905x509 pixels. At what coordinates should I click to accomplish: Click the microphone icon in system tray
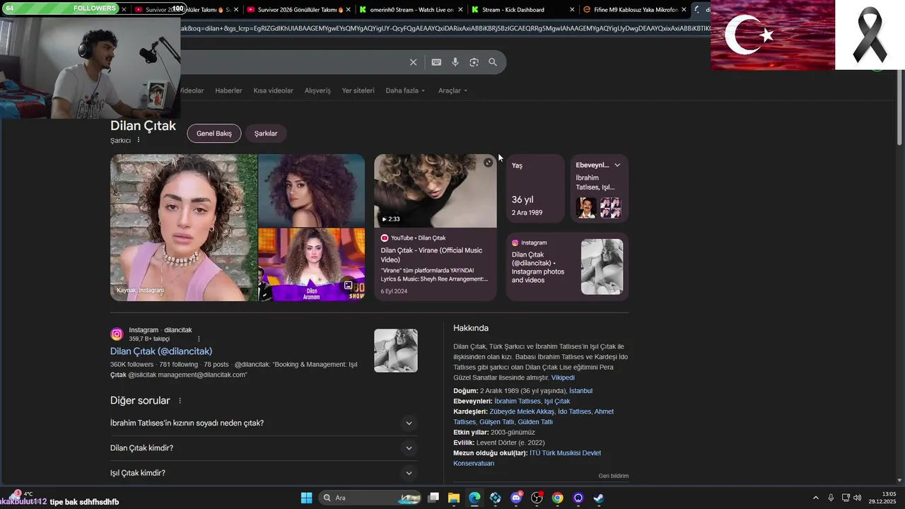point(831,498)
